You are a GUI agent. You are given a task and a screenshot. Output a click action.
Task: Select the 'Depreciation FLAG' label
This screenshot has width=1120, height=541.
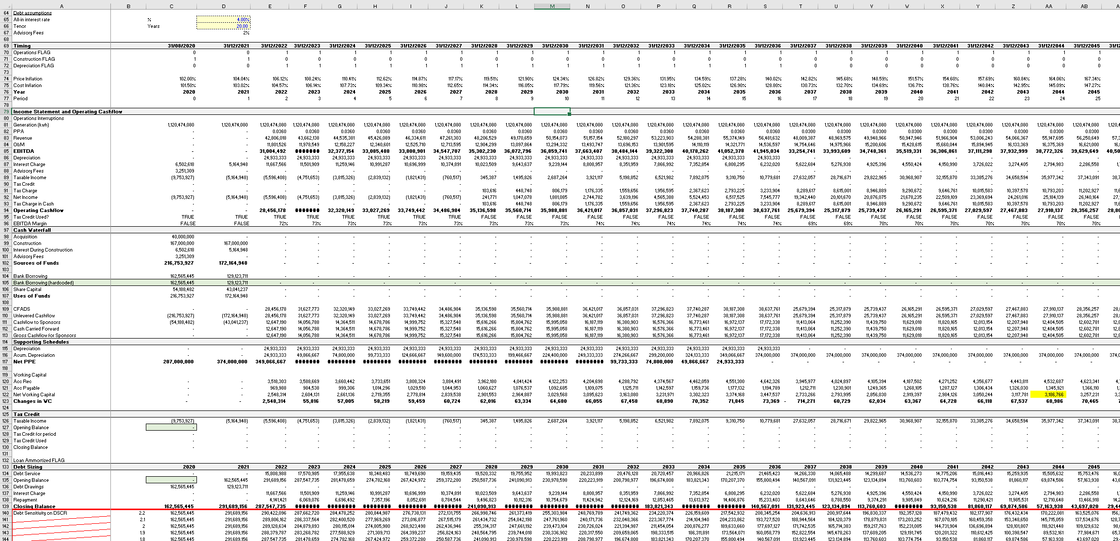pos(33,65)
